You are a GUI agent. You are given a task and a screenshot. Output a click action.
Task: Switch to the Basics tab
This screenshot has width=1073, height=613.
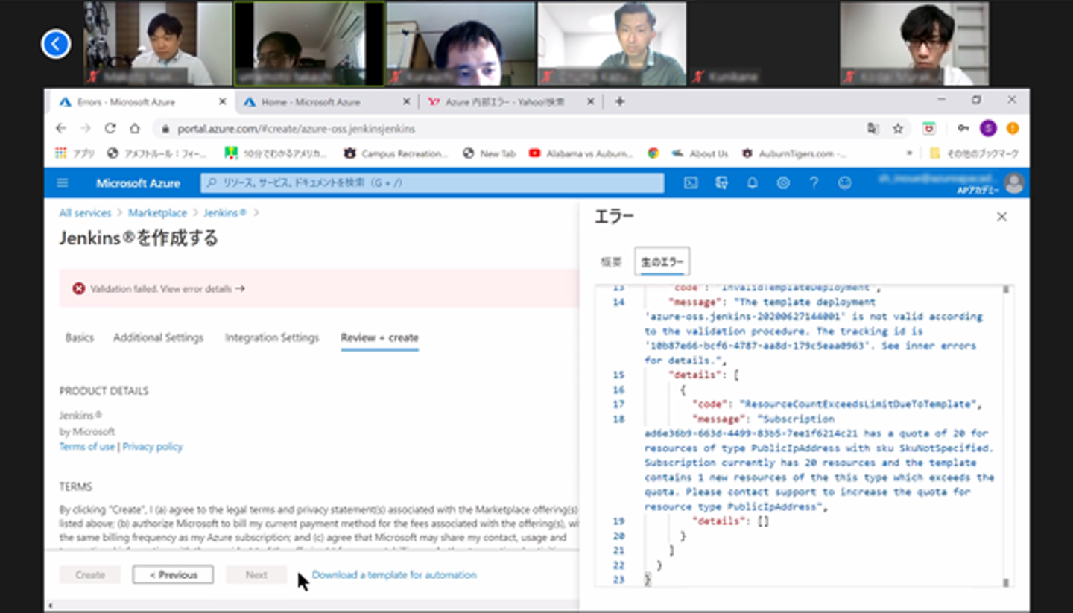click(80, 337)
